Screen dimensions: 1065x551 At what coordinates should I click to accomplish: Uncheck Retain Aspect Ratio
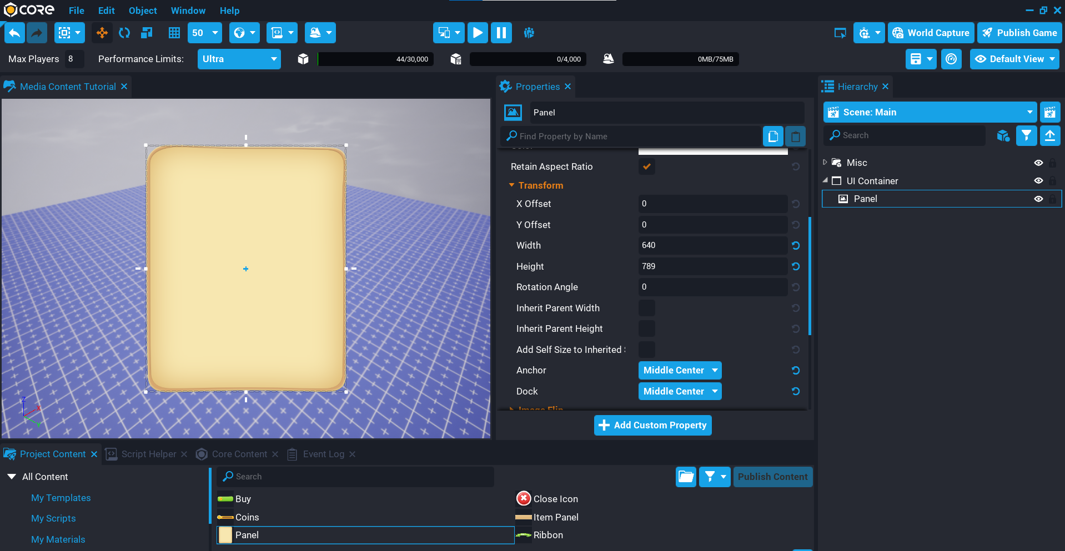click(x=646, y=166)
